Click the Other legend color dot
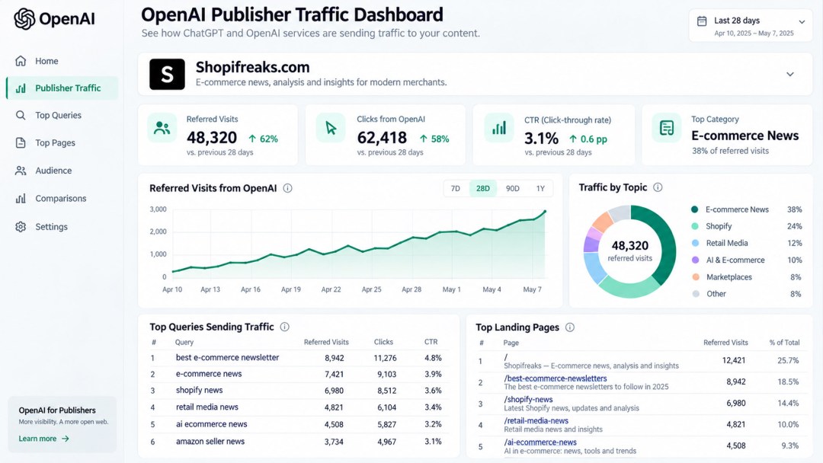 tap(695, 294)
